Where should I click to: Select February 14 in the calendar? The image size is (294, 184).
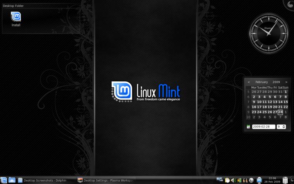pyautogui.click(x=280, y=102)
